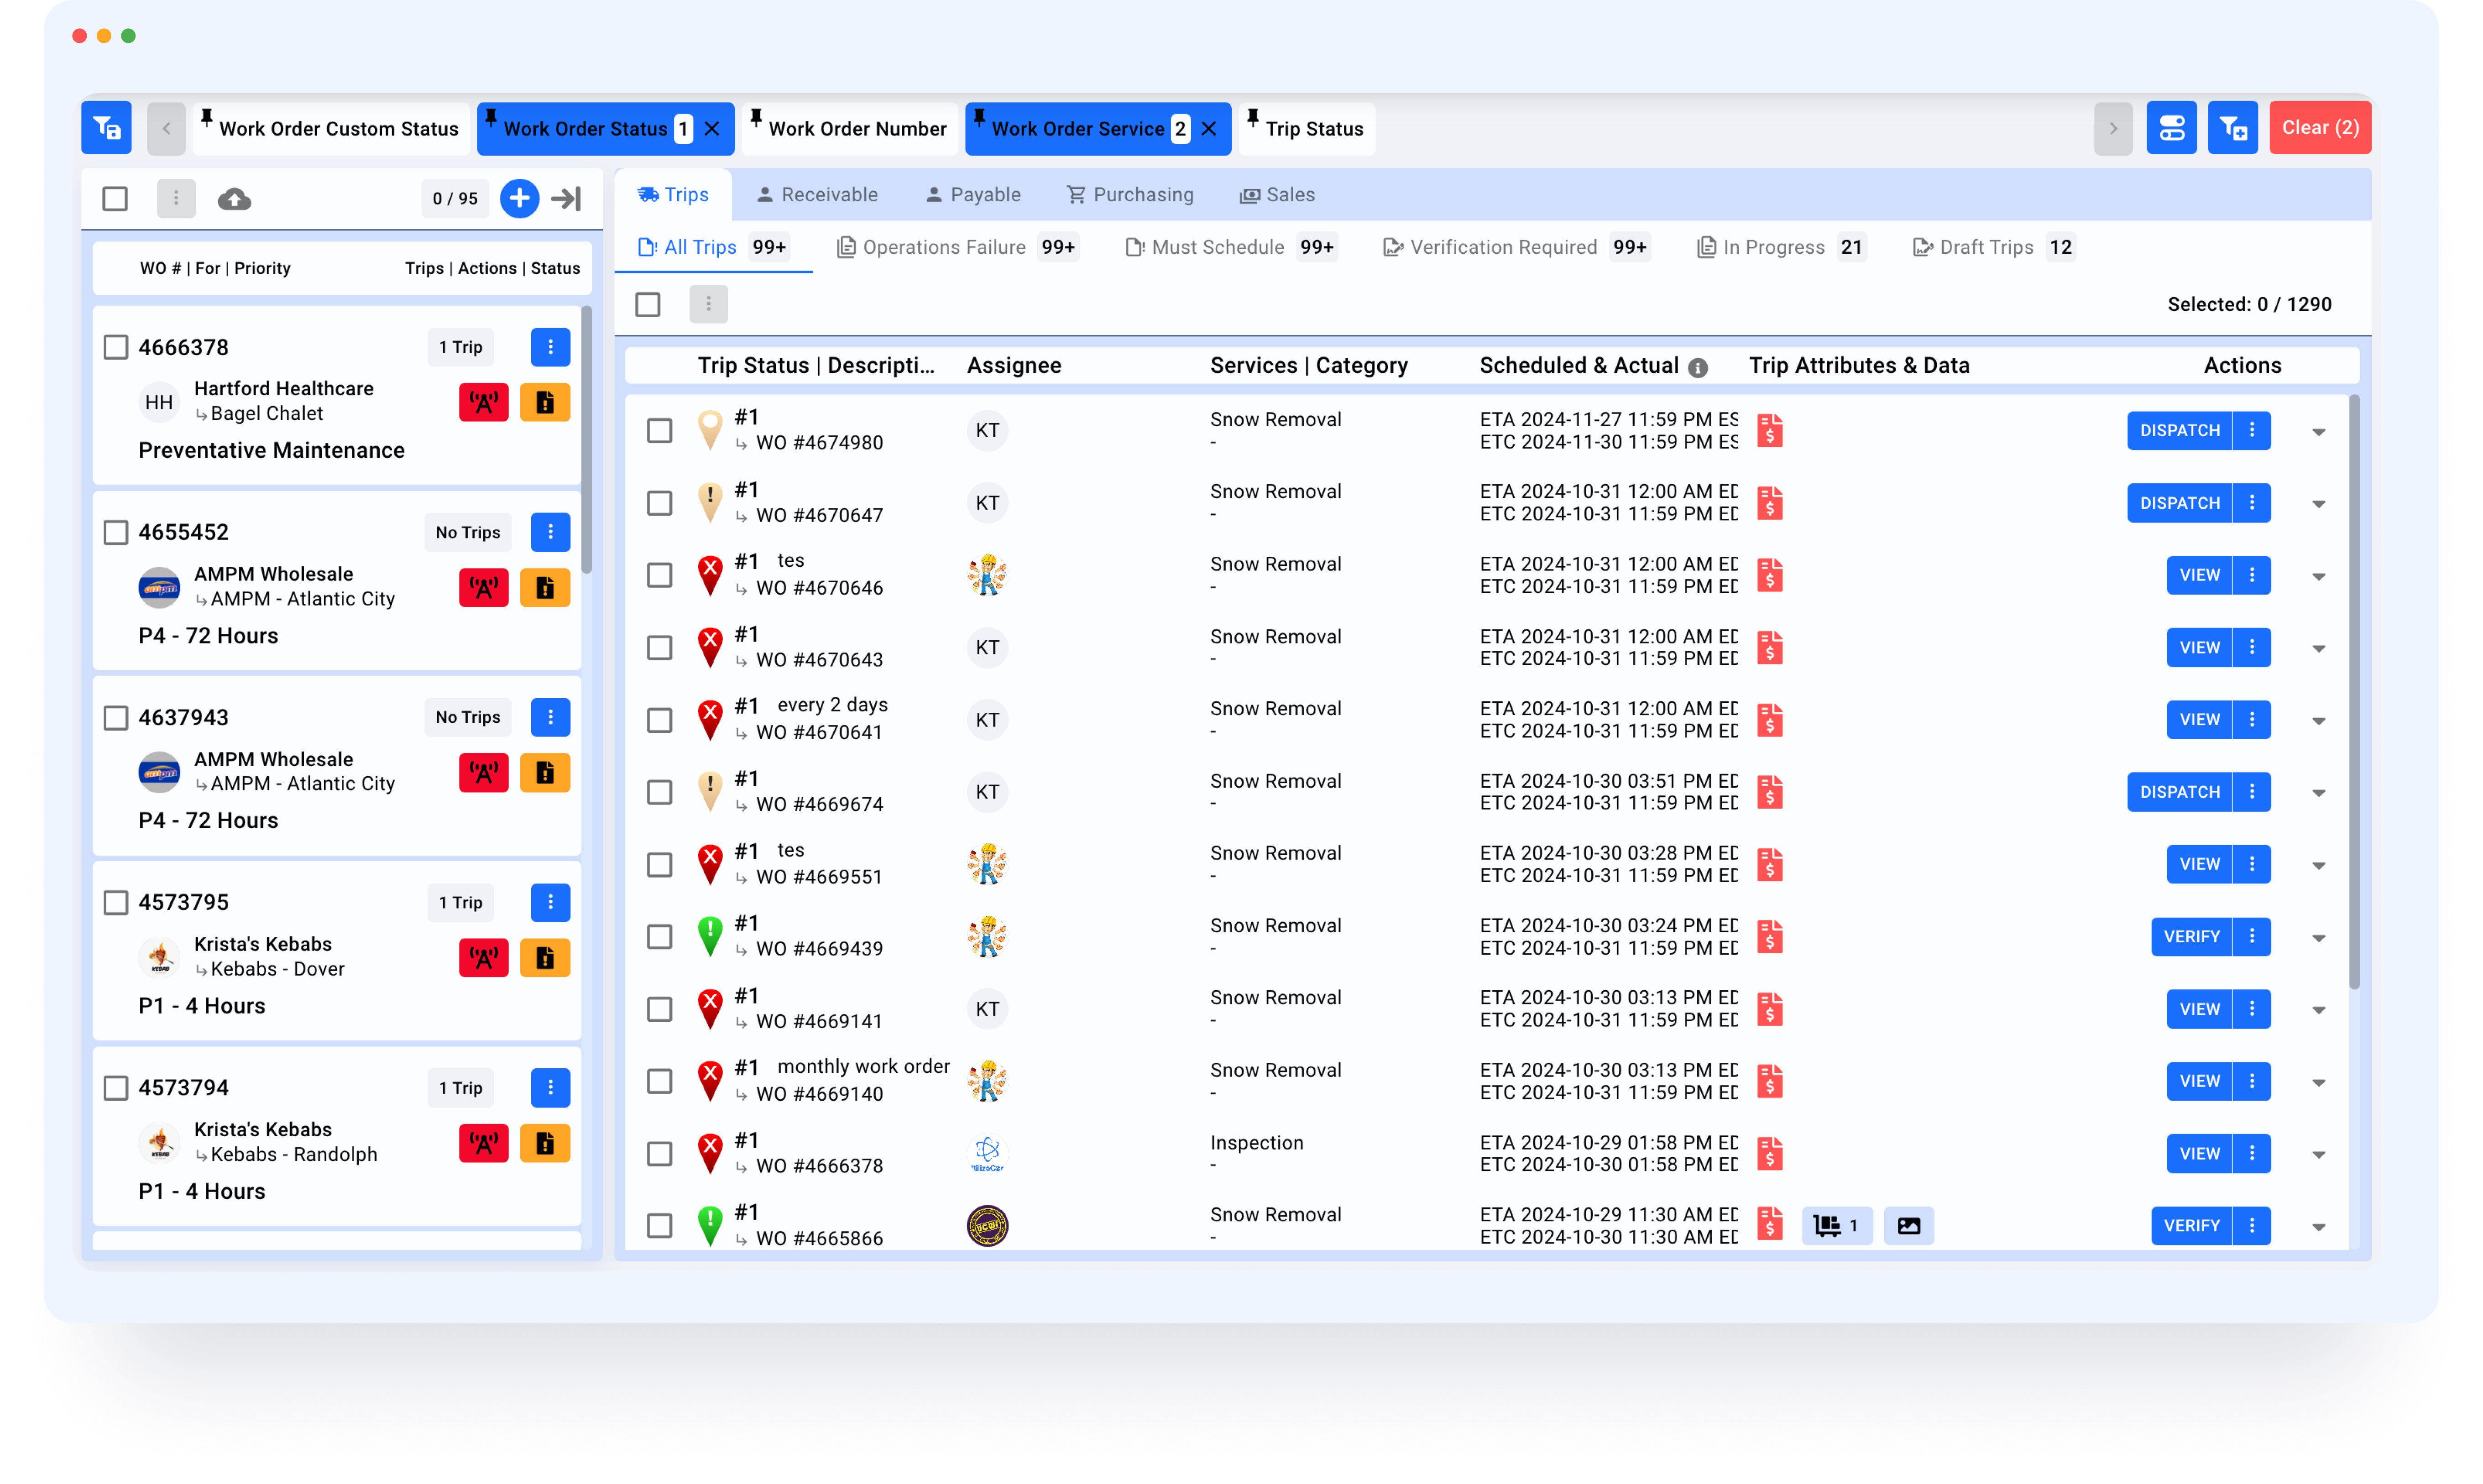Collapse the work order panel with arrow icon
This screenshot has height=1484, width=2483.
click(x=566, y=198)
